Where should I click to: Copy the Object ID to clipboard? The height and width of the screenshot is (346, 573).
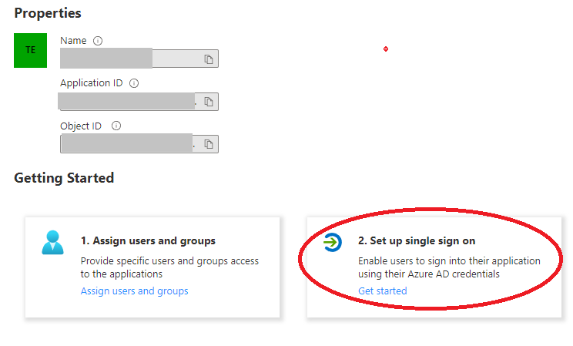point(209,144)
